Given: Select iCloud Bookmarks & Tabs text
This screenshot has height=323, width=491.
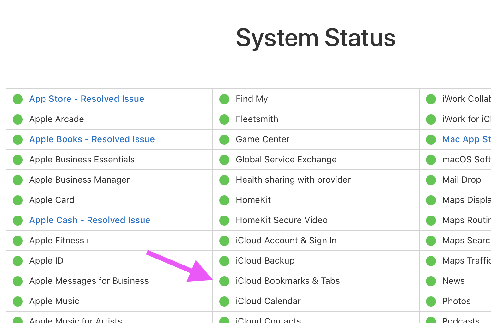Looking at the screenshot, I should (288, 281).
